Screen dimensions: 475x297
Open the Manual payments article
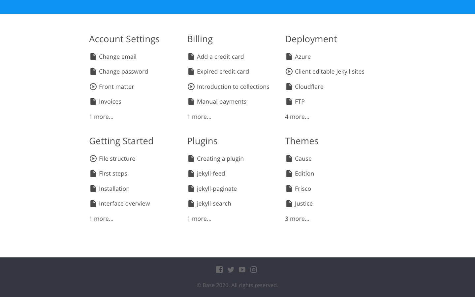[222, 102]
